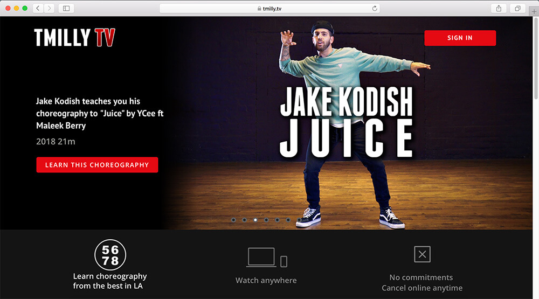Select the first carousel slide dot

233,220
